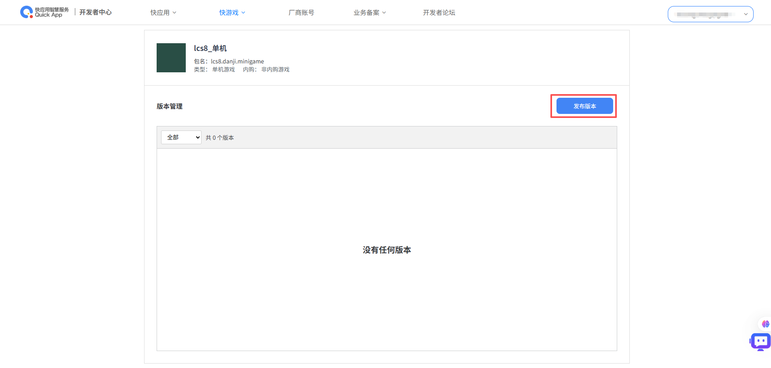Click the dark green game icon thumbnail

click(x=171, y=58)
